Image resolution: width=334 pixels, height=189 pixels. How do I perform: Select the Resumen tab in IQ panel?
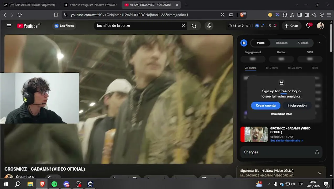(282, 43)
